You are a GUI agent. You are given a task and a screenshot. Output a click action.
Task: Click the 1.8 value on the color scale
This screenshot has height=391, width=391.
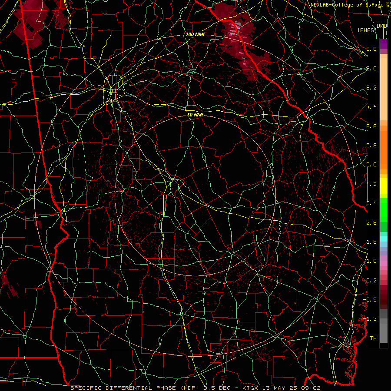click(x=371, y=242)
